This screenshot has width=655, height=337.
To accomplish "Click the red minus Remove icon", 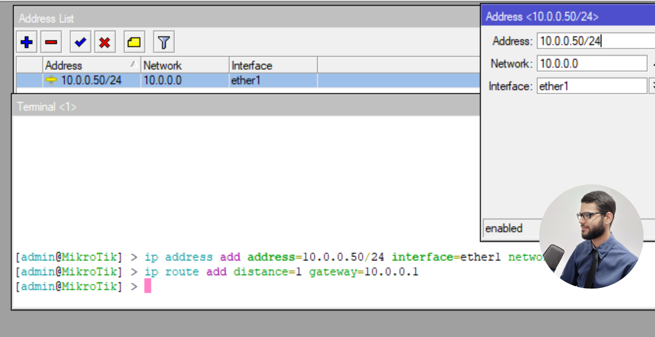I will tap(51, 42).
